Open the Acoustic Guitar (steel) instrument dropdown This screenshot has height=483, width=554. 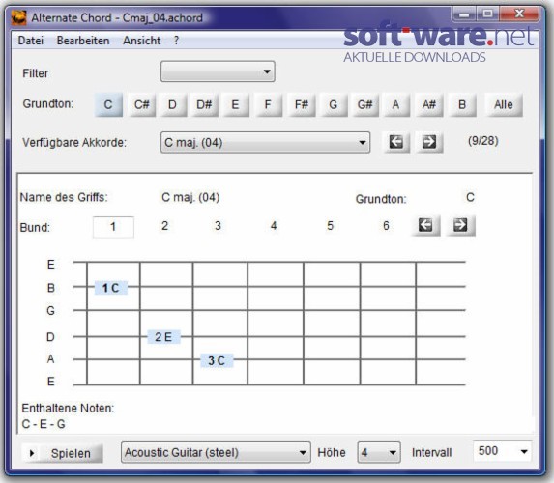pos(216,452)
